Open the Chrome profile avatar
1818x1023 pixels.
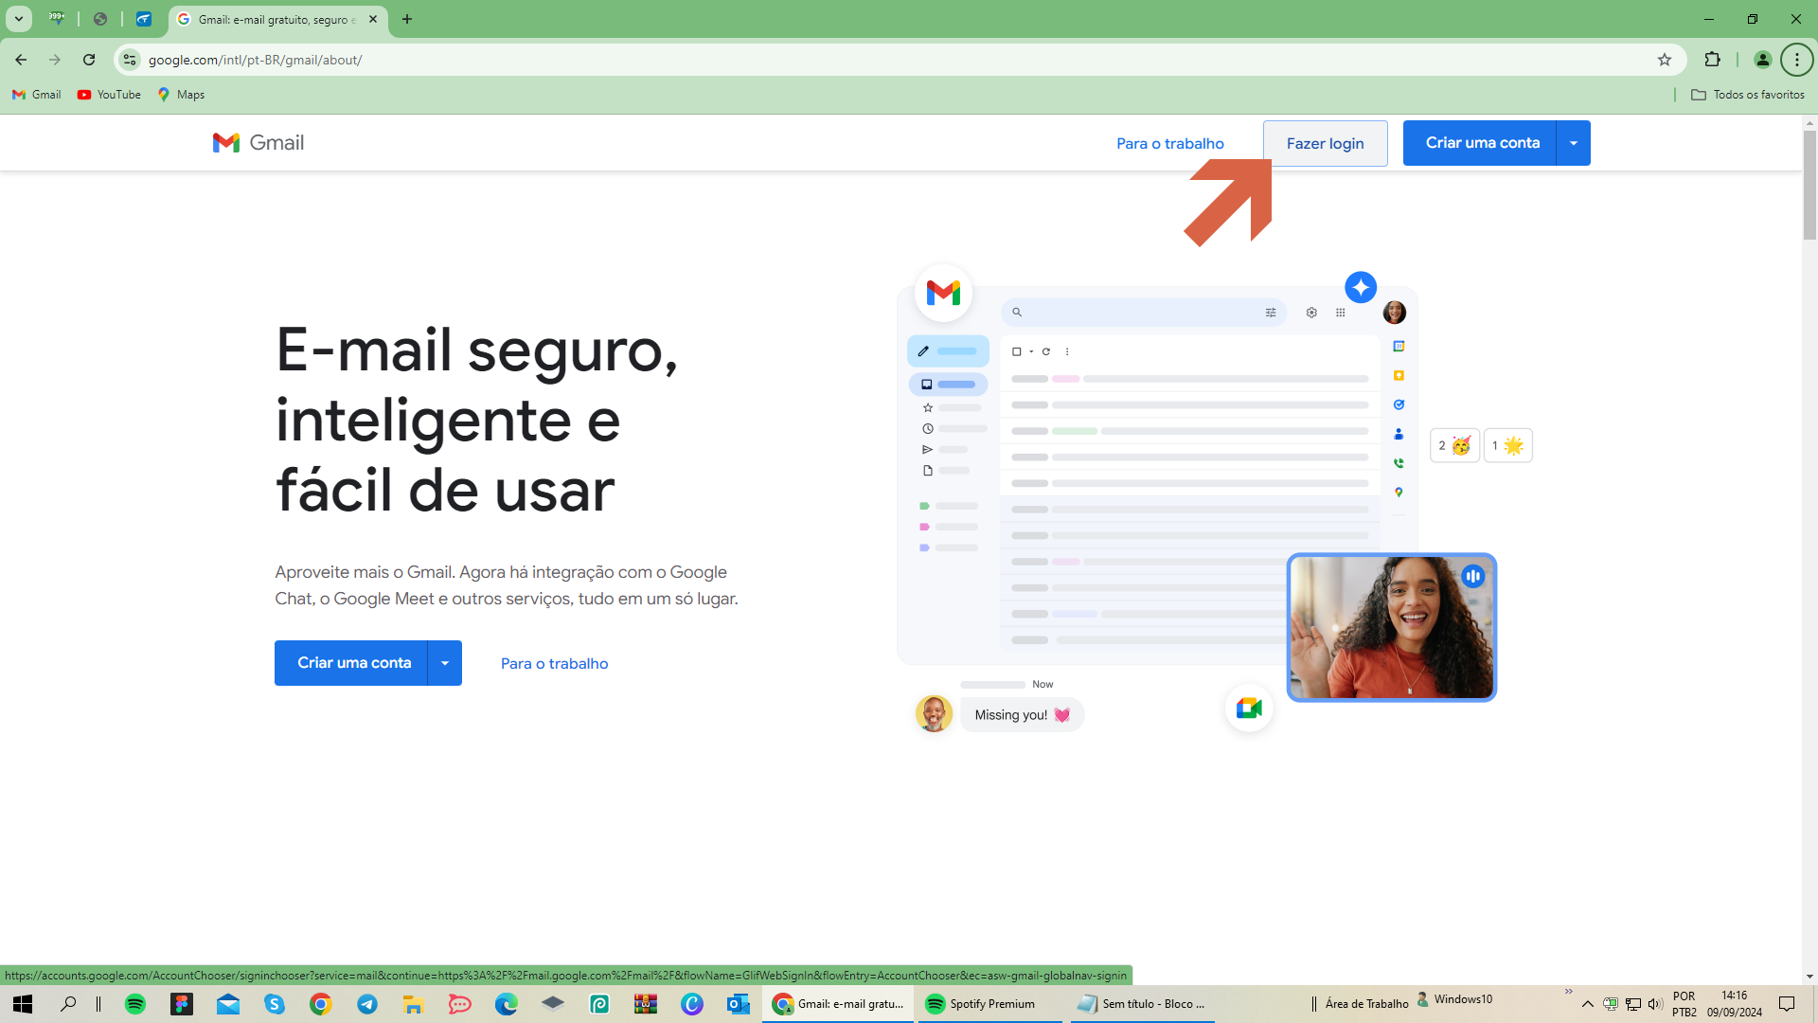[1762, 60]
